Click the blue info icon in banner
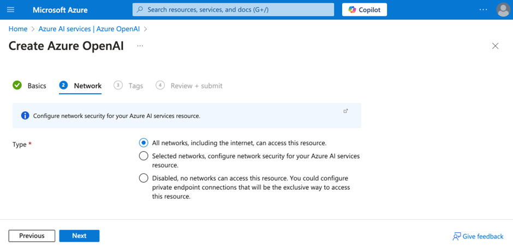 point(25,116)
